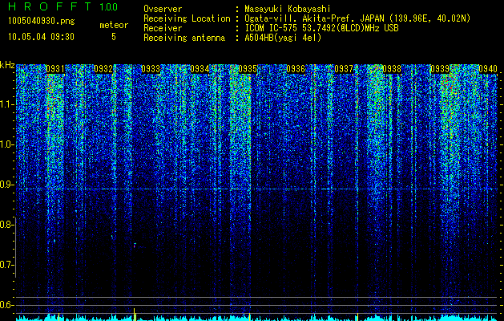
Task: Click the 1.1 kHz axis label
Action: 6,104
